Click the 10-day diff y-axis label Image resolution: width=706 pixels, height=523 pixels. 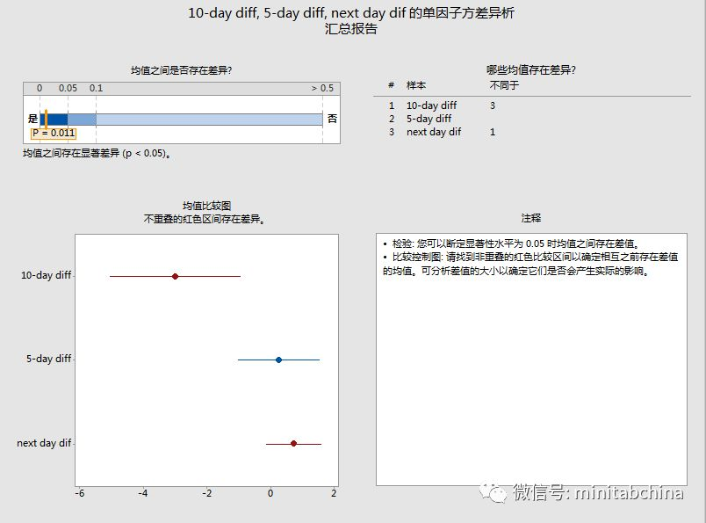click(46, 276)
